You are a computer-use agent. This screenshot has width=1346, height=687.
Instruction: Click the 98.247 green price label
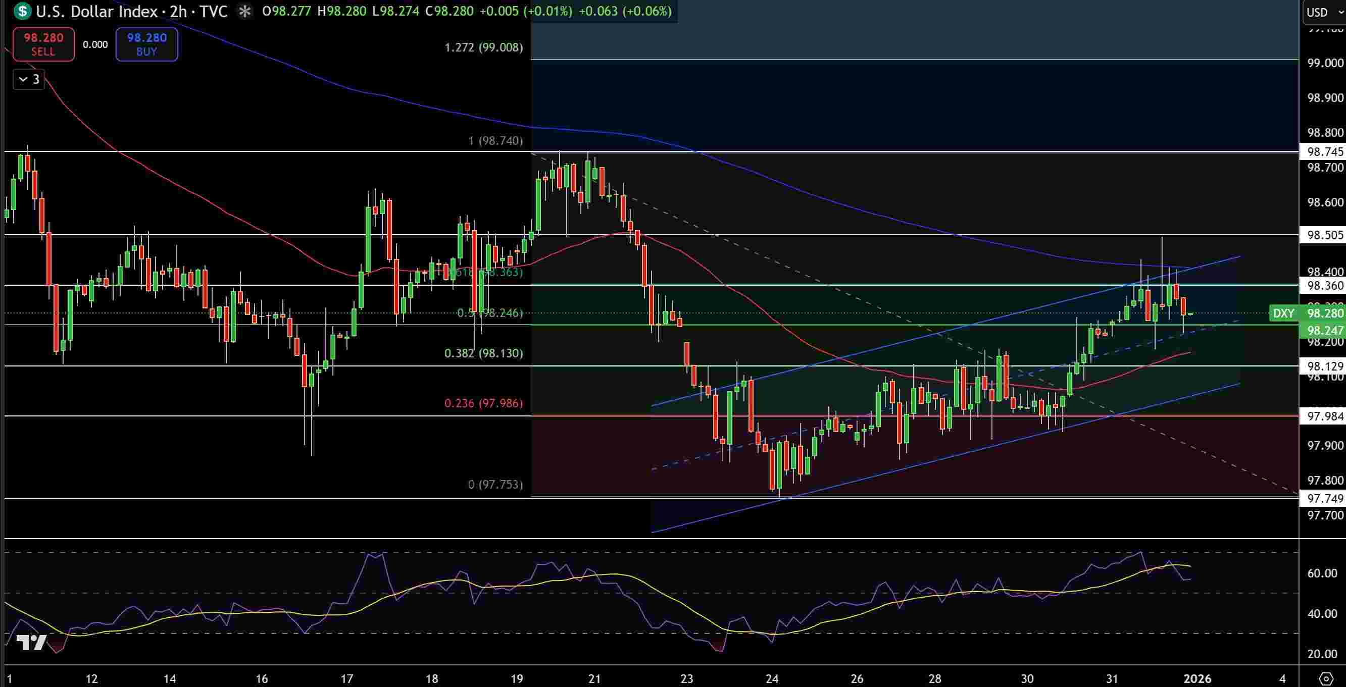pos(1324,331)
